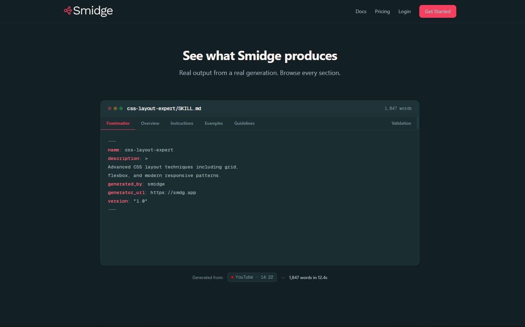Open the Validation tab
The width and height of the screenshot is (525, 327).
point(401,123)
